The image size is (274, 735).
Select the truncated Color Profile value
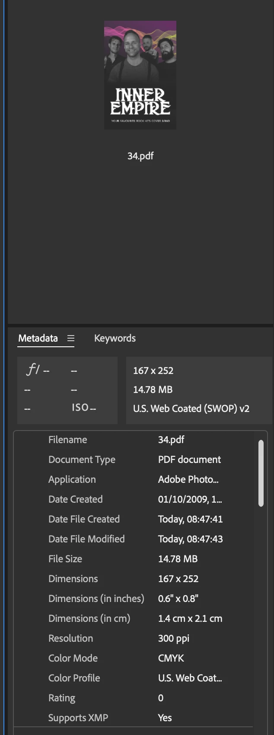tap(190, 678)
